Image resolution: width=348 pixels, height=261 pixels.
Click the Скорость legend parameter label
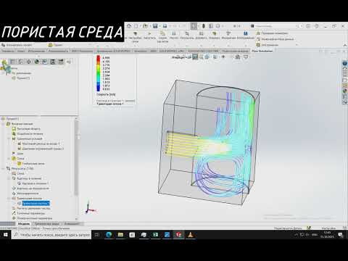[x=106, y=94]
